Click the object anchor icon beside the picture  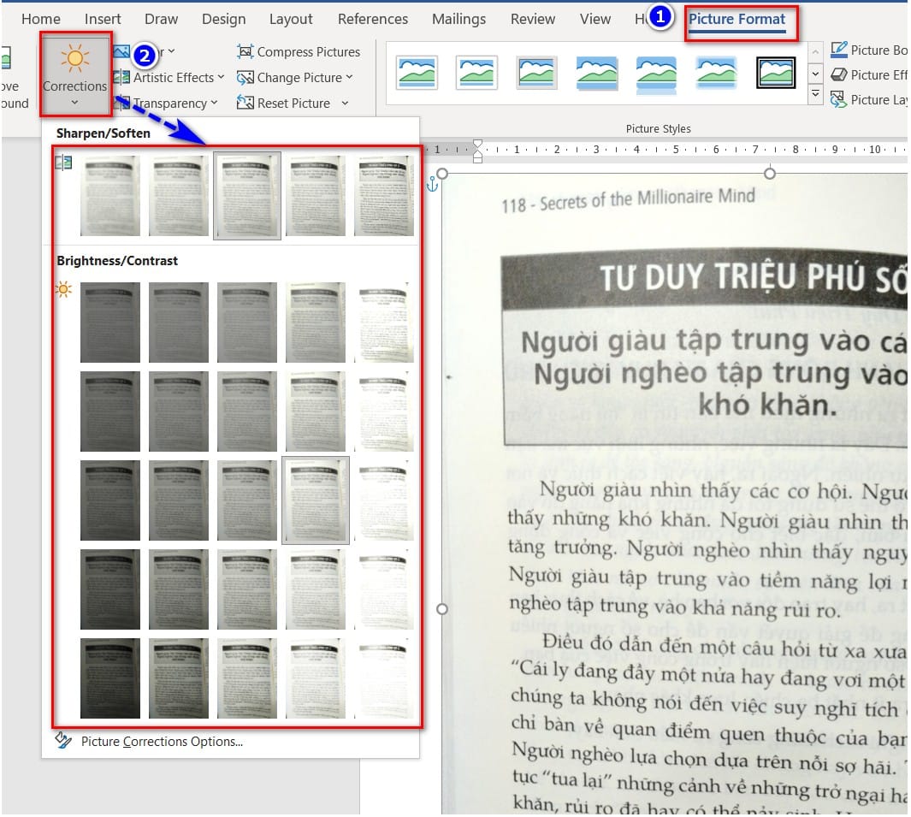click(432, 185)
